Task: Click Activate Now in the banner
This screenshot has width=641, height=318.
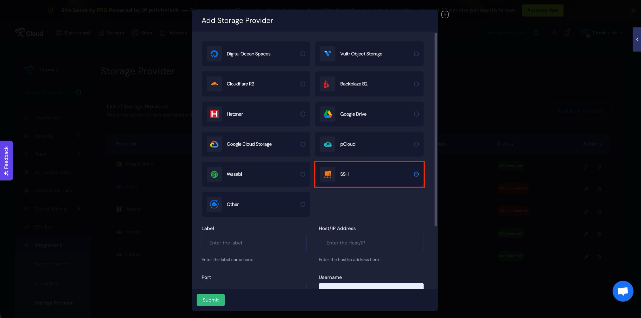Action: point(543,10)
